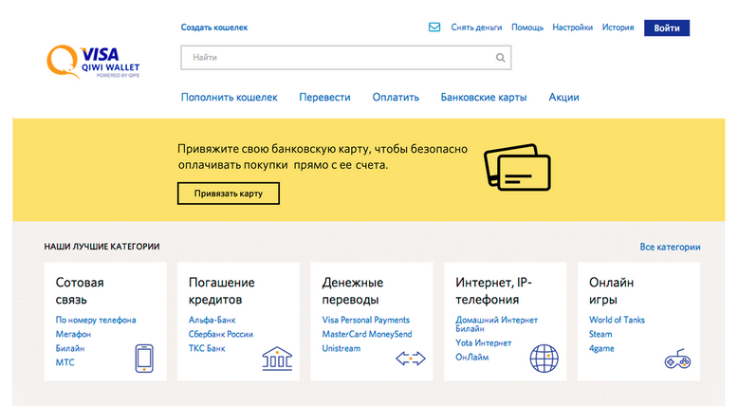Click the Привязать карту button

[229, 194]
